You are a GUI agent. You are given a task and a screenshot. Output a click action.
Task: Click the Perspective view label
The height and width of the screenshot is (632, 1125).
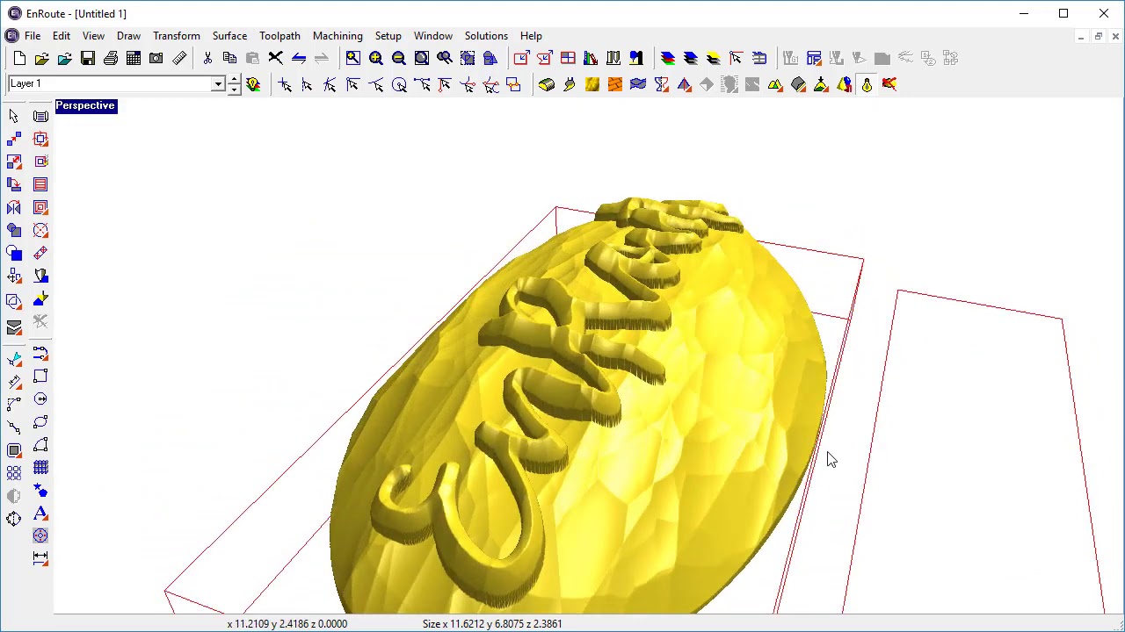tap(85, 105)
